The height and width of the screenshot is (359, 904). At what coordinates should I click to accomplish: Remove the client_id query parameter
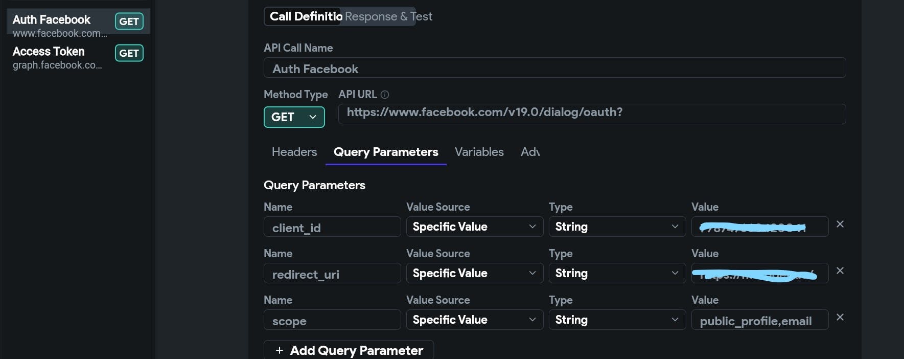pos(840,224)
